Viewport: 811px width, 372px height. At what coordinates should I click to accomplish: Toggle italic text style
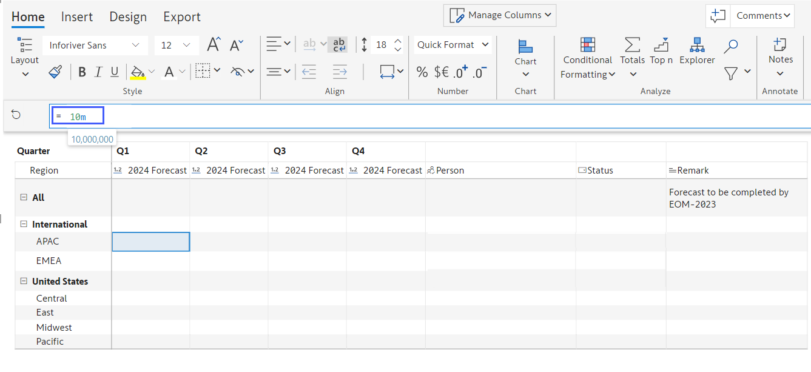pyautogui.click(x=98, y=72)
